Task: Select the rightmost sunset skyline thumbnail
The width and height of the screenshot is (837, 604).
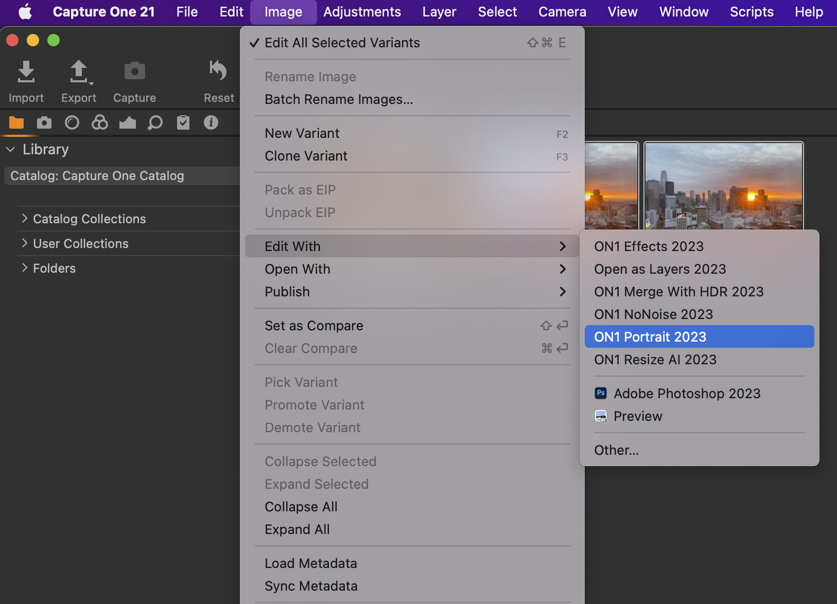Action: tap(723, 186)
